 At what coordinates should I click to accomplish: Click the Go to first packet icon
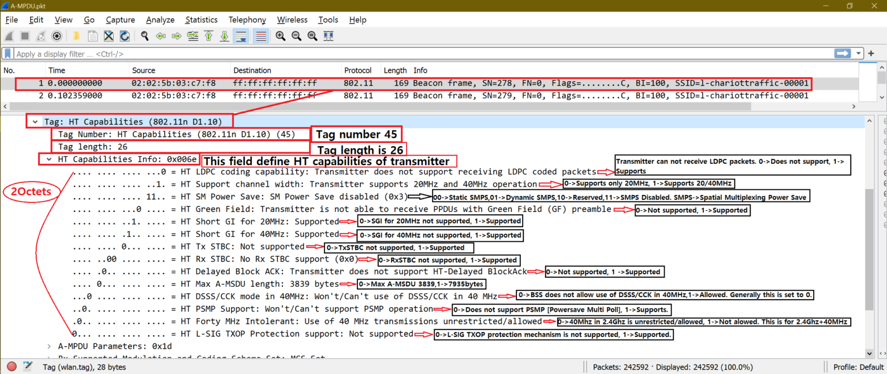click(x=208, y=36)
